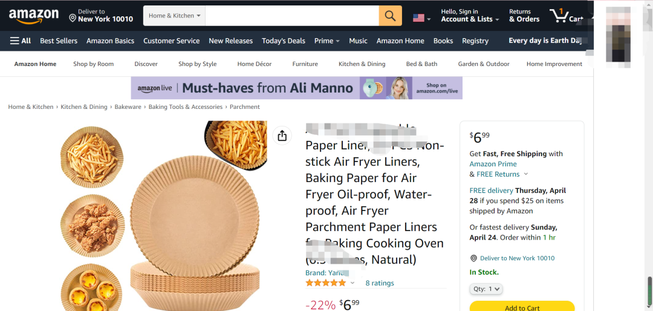
Task: Open Today's Deals in navigation bar
Action: click(x=284, y=41)
